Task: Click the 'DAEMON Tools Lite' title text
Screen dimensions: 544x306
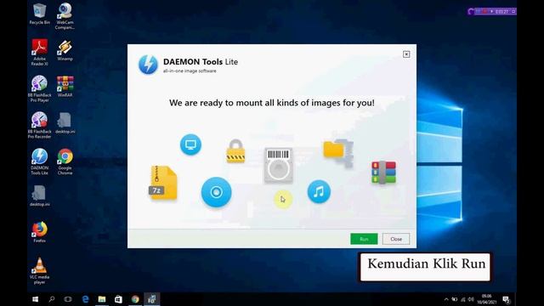Action: [201, 62]
